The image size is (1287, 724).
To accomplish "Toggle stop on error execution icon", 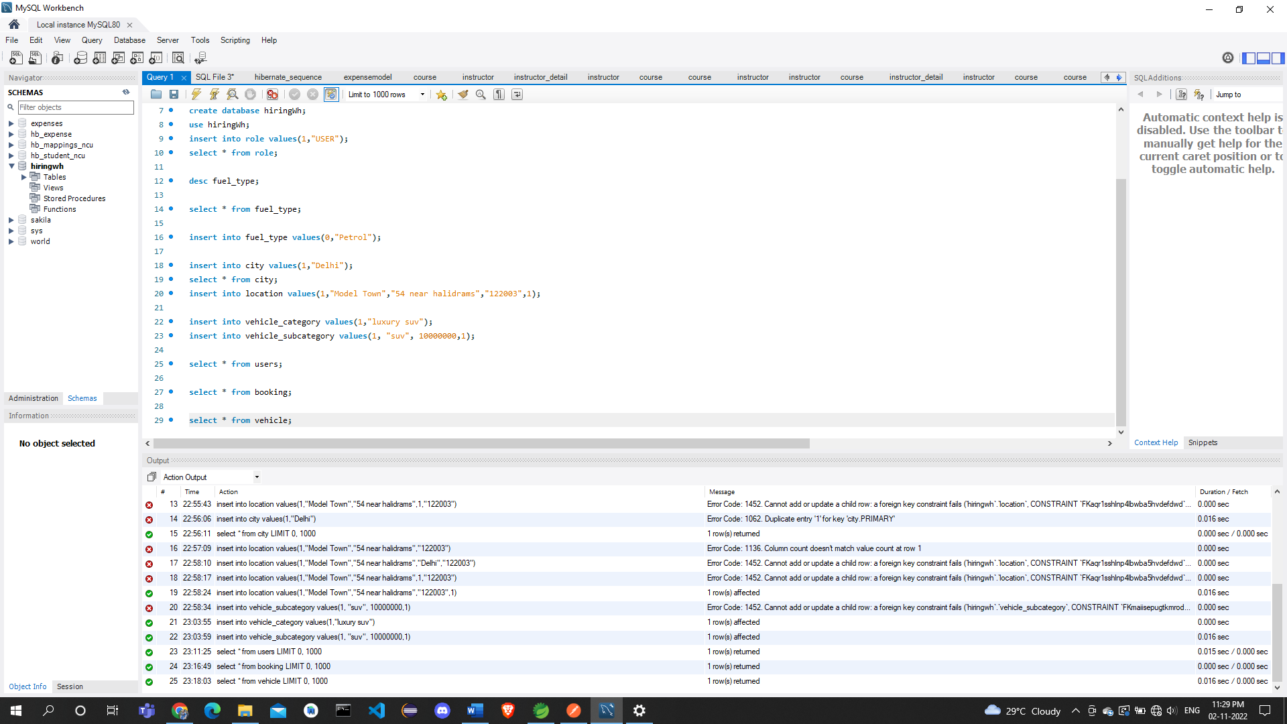I will (x=272, y=94).
